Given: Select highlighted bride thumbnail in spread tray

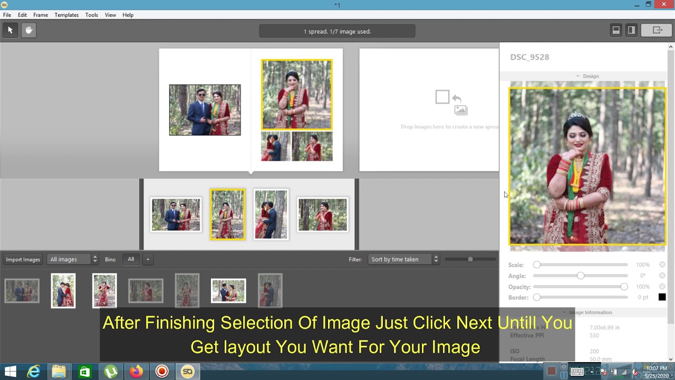Looking at the screenshot, I should pyautogui.click(x=228, y=214).
